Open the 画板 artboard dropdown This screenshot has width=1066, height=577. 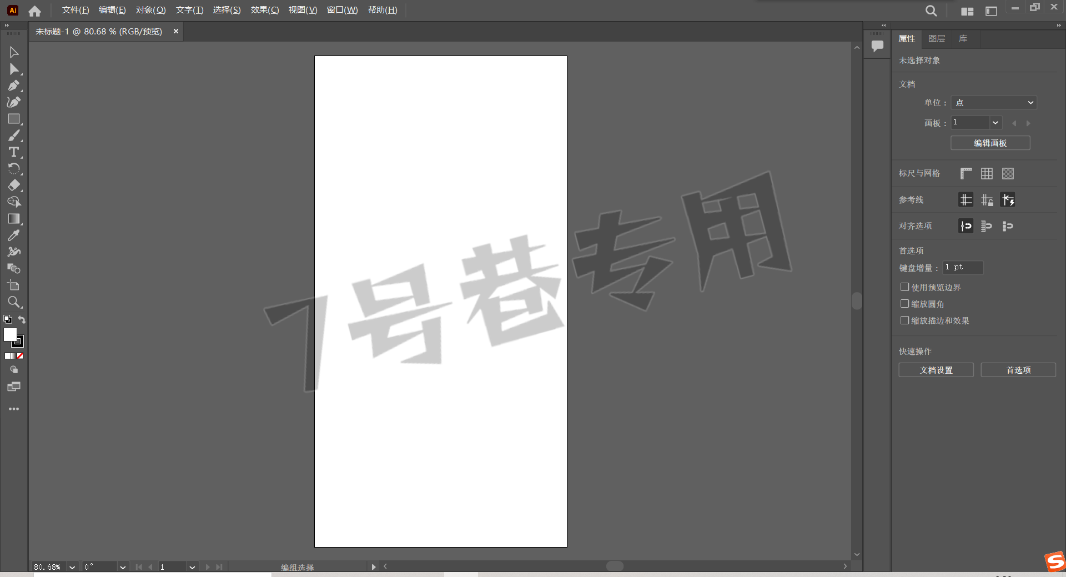[995, 123]
